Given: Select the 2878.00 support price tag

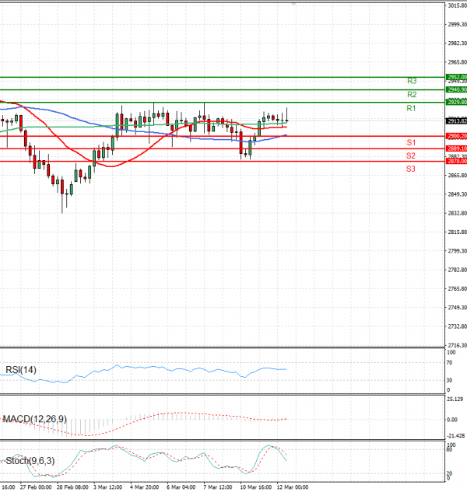Looking at the screenshot, I should tap(457, 162).
